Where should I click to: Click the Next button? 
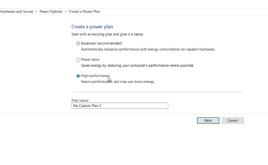(x=208, y=120)
